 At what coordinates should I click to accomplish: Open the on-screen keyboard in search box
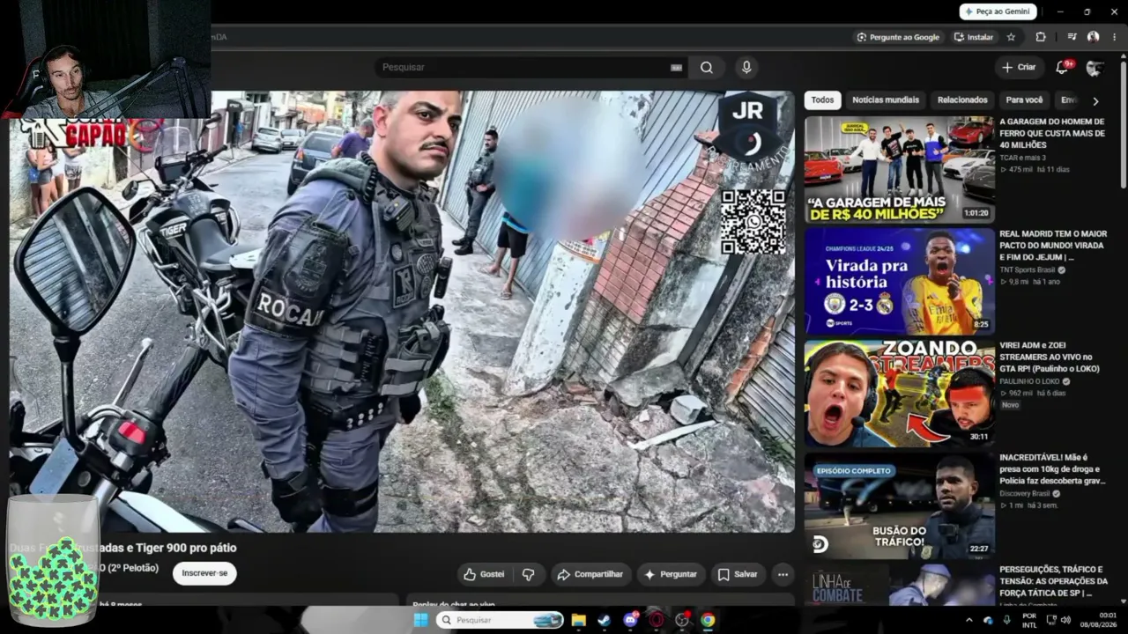(x=676, y=68)
